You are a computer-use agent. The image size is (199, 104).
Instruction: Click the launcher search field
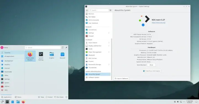pos(43,47)
